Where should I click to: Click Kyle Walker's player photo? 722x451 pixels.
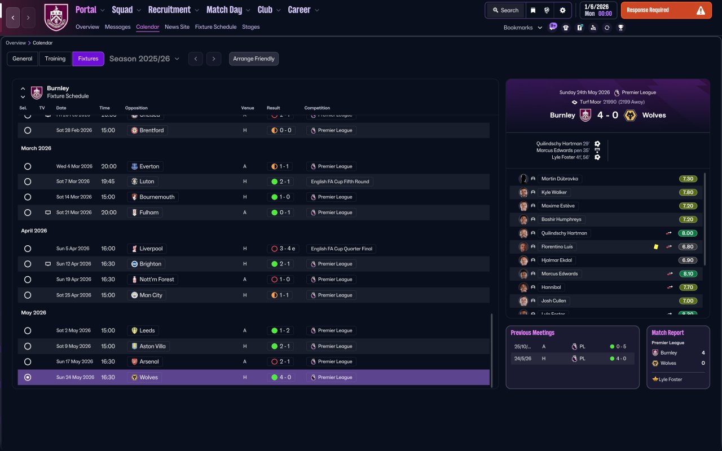click(x=523, y=192)
